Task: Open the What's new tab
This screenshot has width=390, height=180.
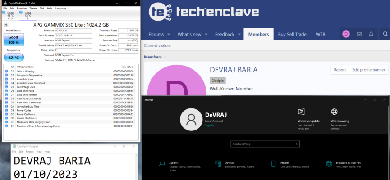Action: [189, 35]
